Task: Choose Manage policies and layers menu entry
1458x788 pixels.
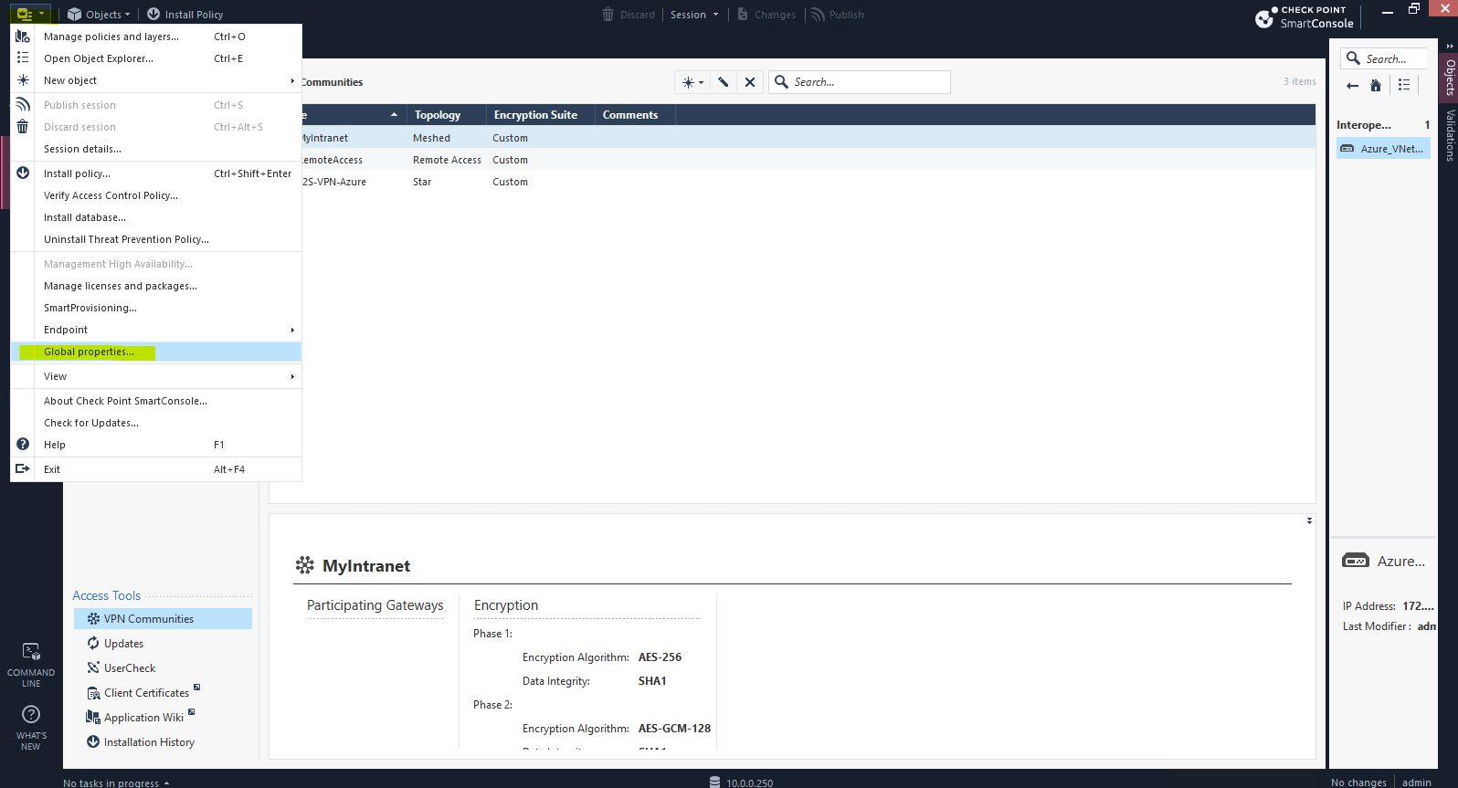Action: click(x=156, y=37)
